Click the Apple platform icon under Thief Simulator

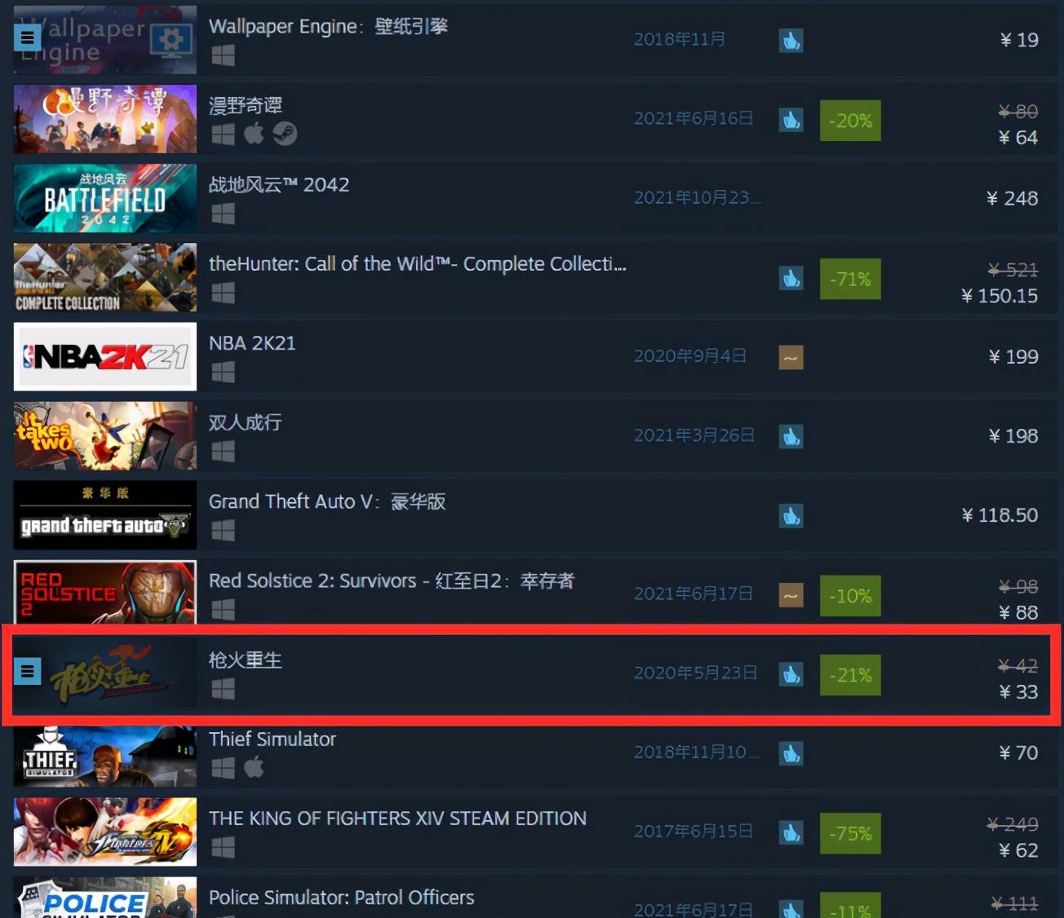point(254,766)
